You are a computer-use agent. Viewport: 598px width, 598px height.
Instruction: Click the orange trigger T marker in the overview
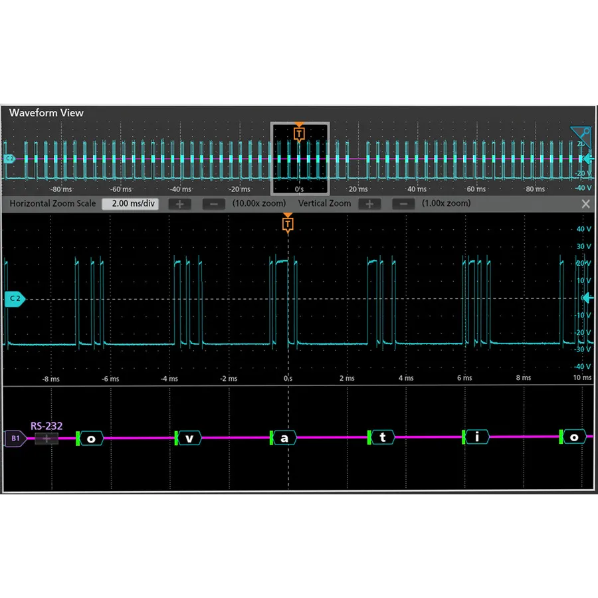point(299,133)
